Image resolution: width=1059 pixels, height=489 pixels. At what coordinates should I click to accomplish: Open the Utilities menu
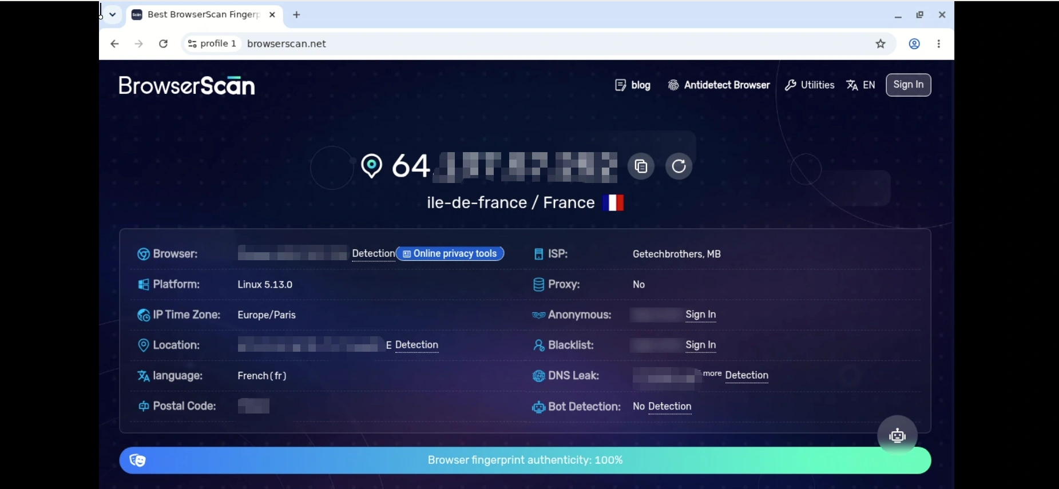pyautogui.click(x=809, y=85)
